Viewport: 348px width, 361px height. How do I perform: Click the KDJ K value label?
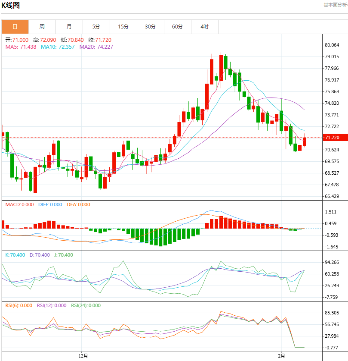pyautogui.click(x=15, y=255)
